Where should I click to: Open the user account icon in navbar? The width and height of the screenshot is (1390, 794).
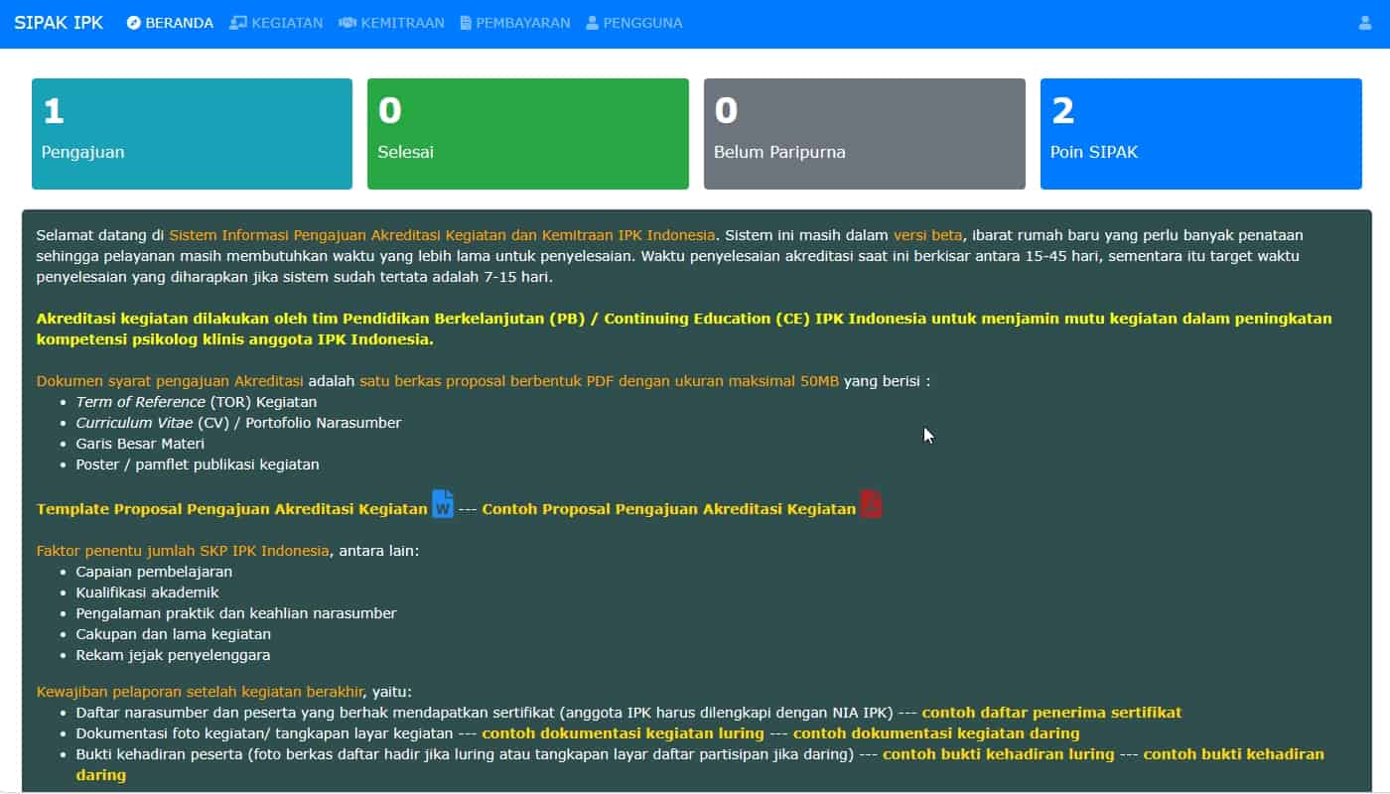pyautogui.click(x=1364, y=23)
